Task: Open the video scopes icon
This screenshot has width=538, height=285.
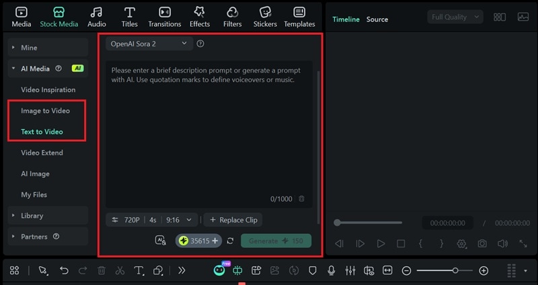Action: pyautogui.click(x=523, y=17)
